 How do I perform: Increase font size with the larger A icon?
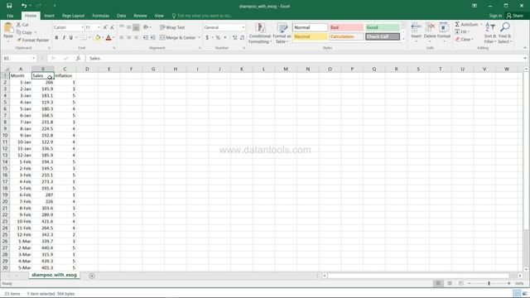[105, 27]
